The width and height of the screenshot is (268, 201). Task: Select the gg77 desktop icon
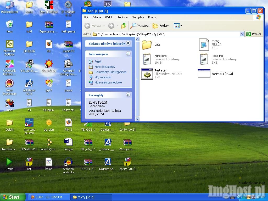pos(49,86)
